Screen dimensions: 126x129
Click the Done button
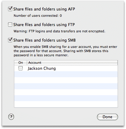tap(108, 117)
